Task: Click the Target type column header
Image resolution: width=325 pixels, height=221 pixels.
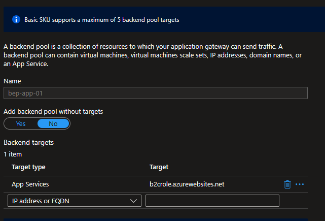Action: pos(28,167)
